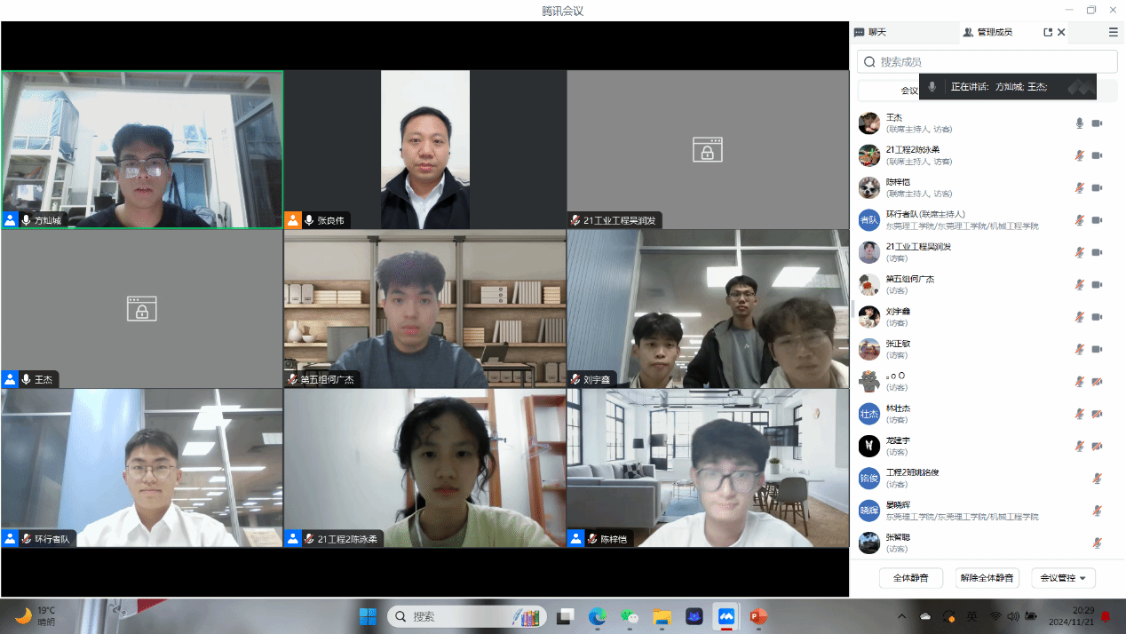Click 刘宇鑫's avatar in member list

[x=869, y=317]
